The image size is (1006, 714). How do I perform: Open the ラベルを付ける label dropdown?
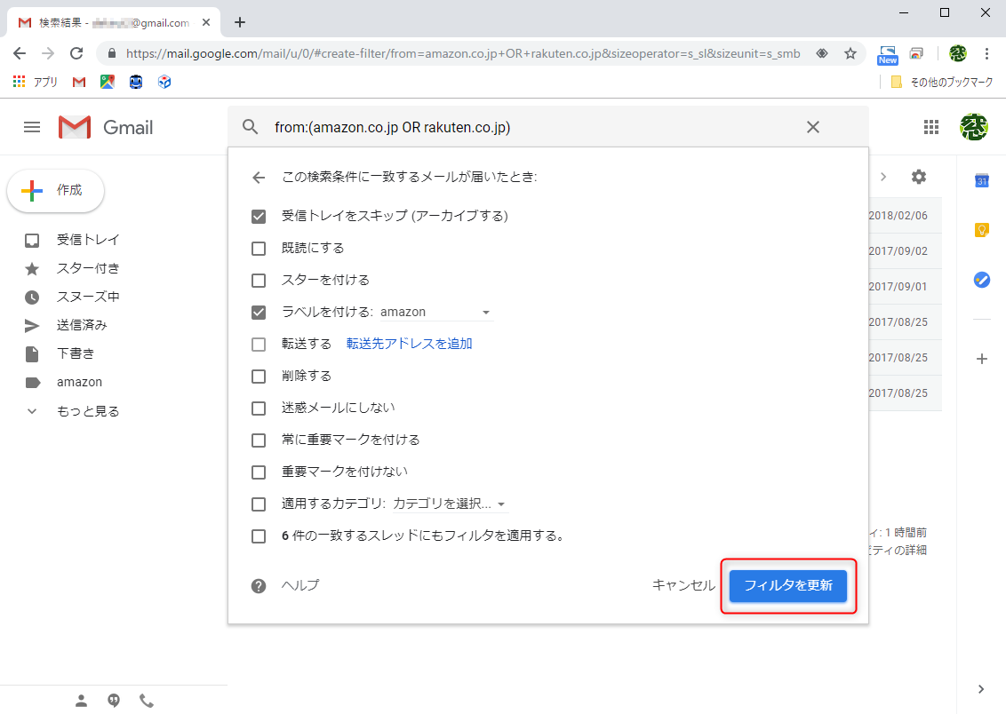tap(485, 312)
